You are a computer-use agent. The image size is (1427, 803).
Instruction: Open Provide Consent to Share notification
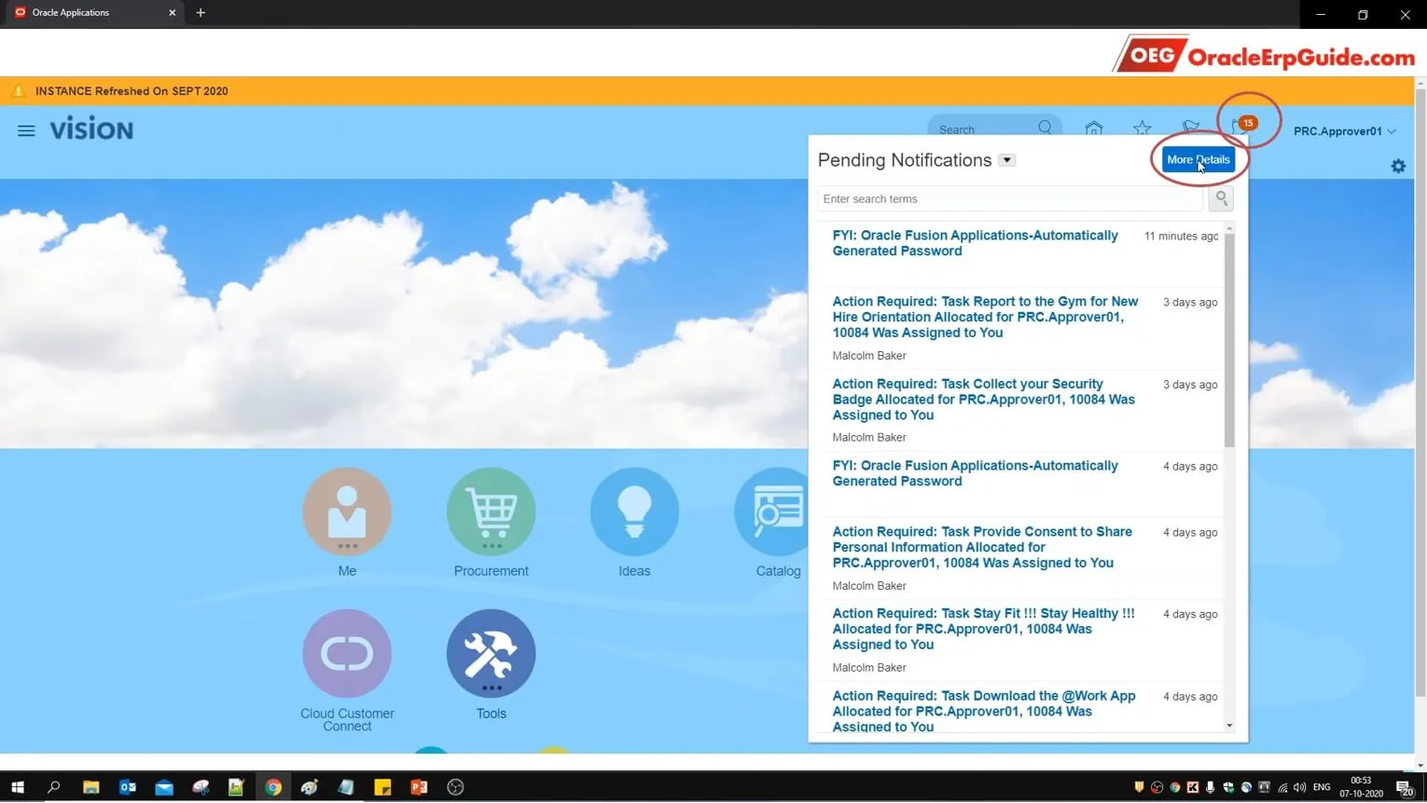(x=982, y=548)
